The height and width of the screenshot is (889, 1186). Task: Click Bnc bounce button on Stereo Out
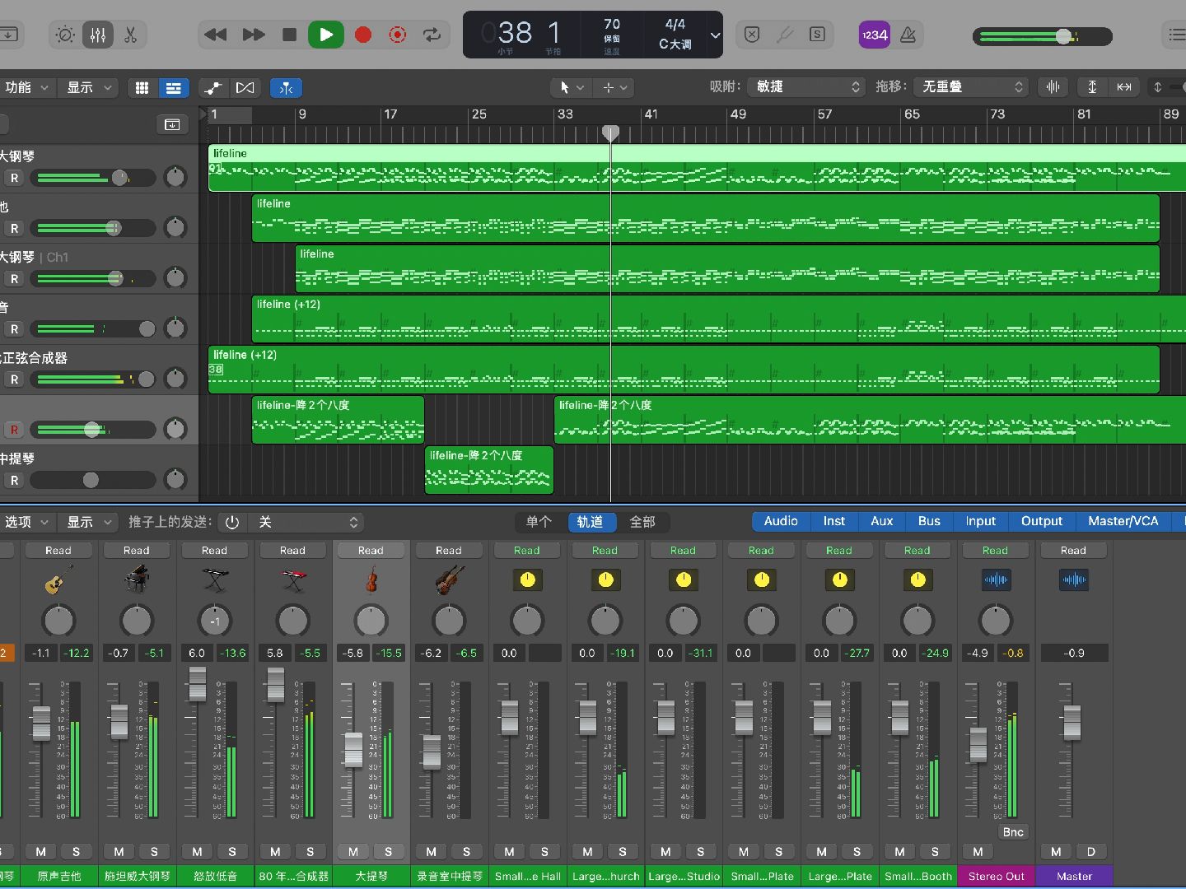click(x=1013, y=832)
